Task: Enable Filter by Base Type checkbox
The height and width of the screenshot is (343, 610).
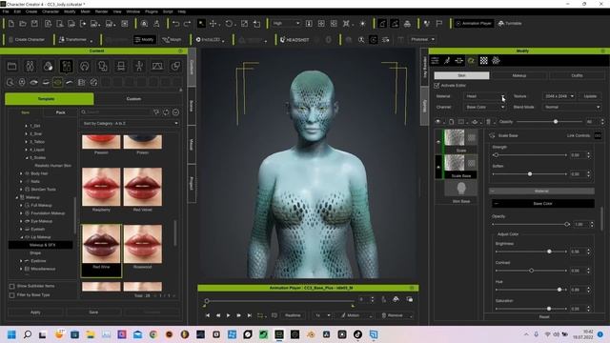Action: (x=12, y=295)
